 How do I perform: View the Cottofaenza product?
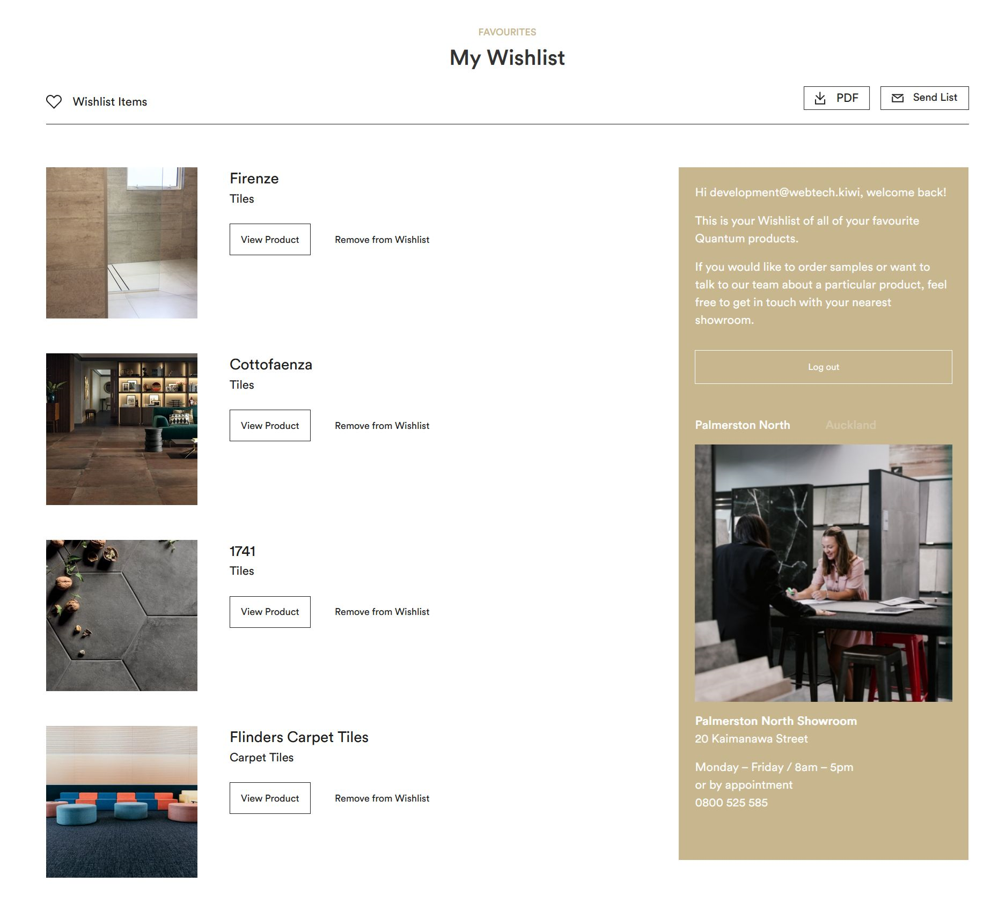pos(270,425)
